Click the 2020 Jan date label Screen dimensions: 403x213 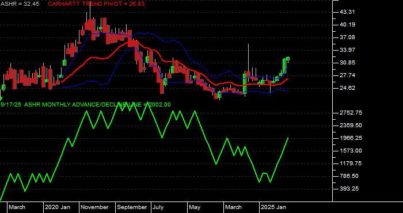click(x=58, y=207)
